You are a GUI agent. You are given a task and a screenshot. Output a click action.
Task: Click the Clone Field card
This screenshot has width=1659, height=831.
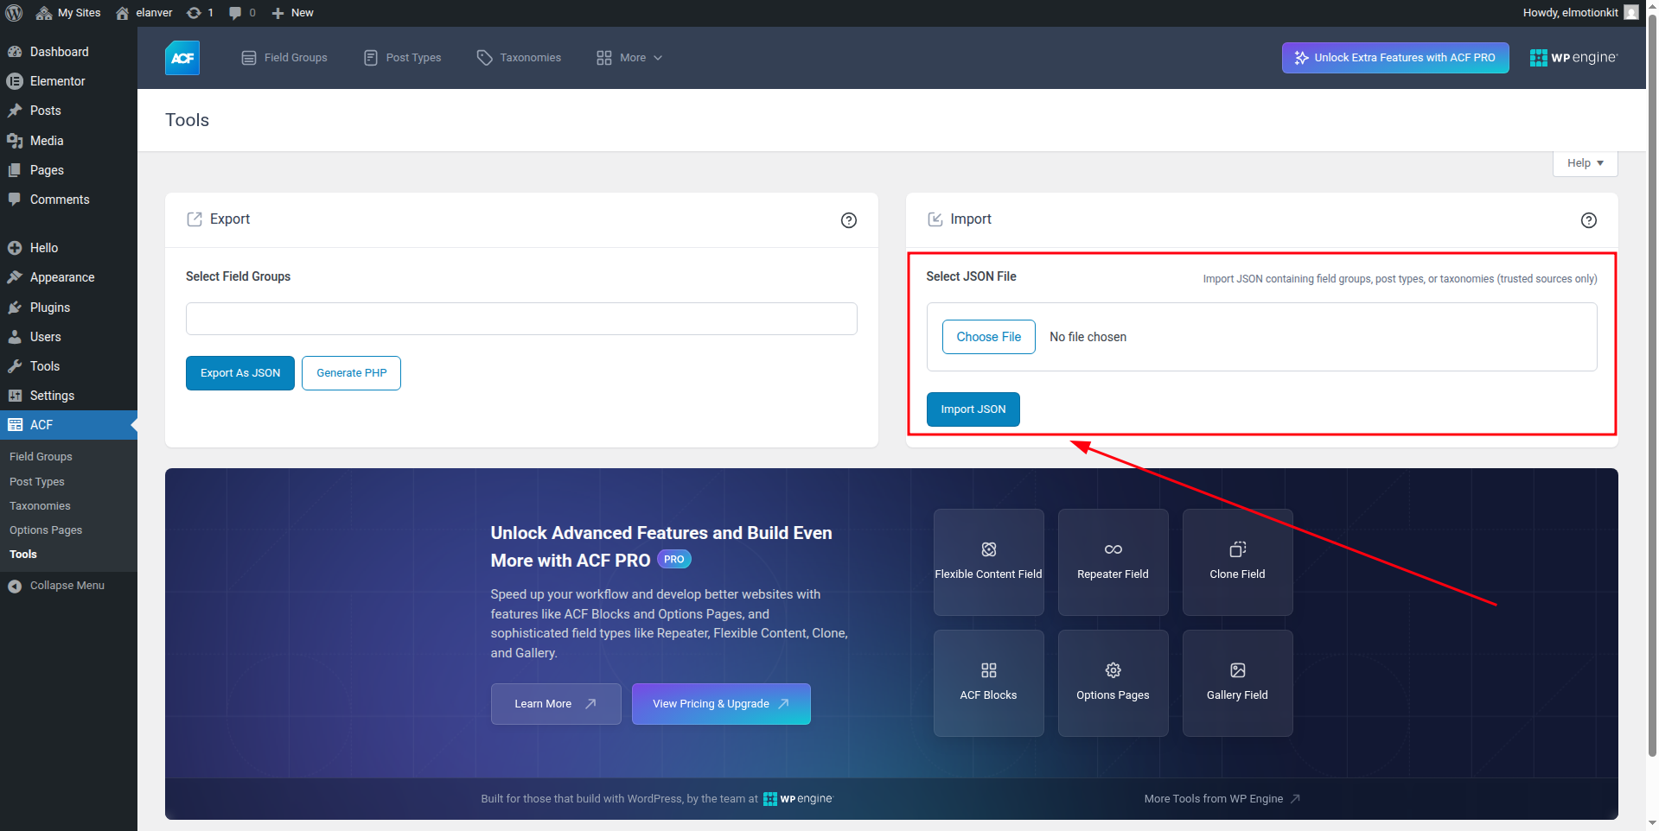[1238, 562]
